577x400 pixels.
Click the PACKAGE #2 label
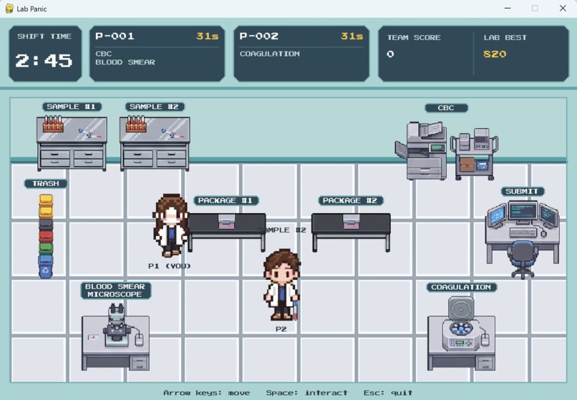coord(351,200)
